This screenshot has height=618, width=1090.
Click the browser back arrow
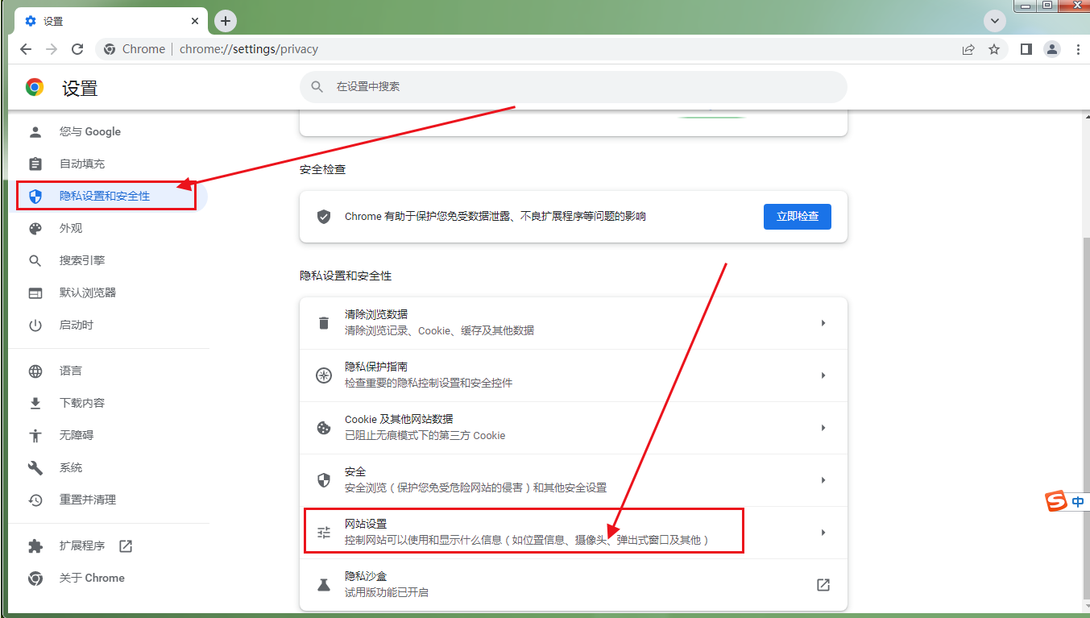pyautogui.click(x=26, y=49)
